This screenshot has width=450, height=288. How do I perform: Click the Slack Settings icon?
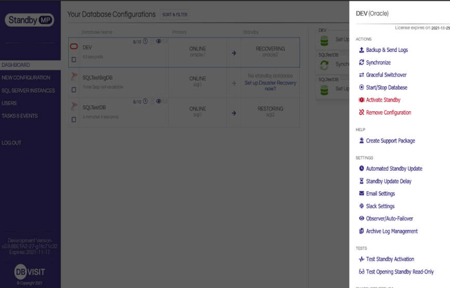[361, 206]
